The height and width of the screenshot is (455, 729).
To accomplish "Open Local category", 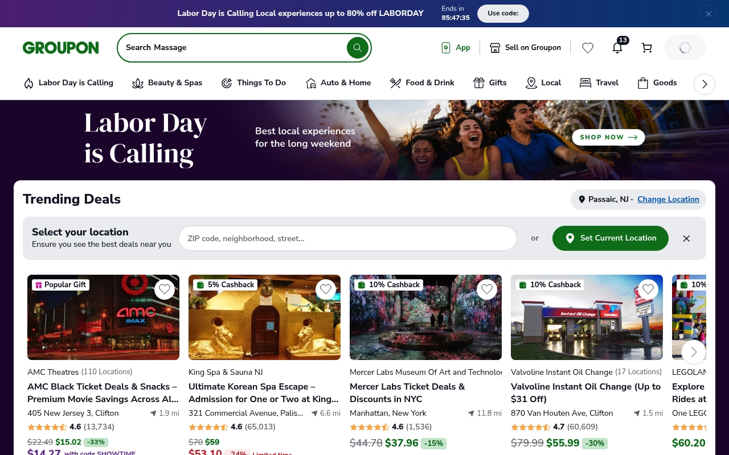I will tap(543, 83).
